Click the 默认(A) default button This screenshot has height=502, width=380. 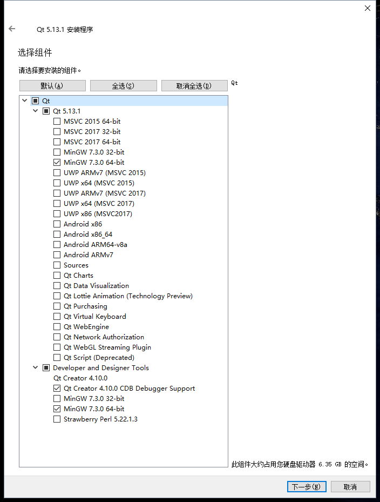(x=52, y=86)
